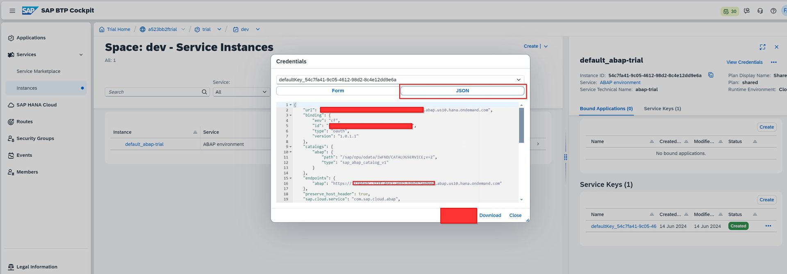
Task: Open the Service filter dropdown showing All
Action: (x=241, y=92)
